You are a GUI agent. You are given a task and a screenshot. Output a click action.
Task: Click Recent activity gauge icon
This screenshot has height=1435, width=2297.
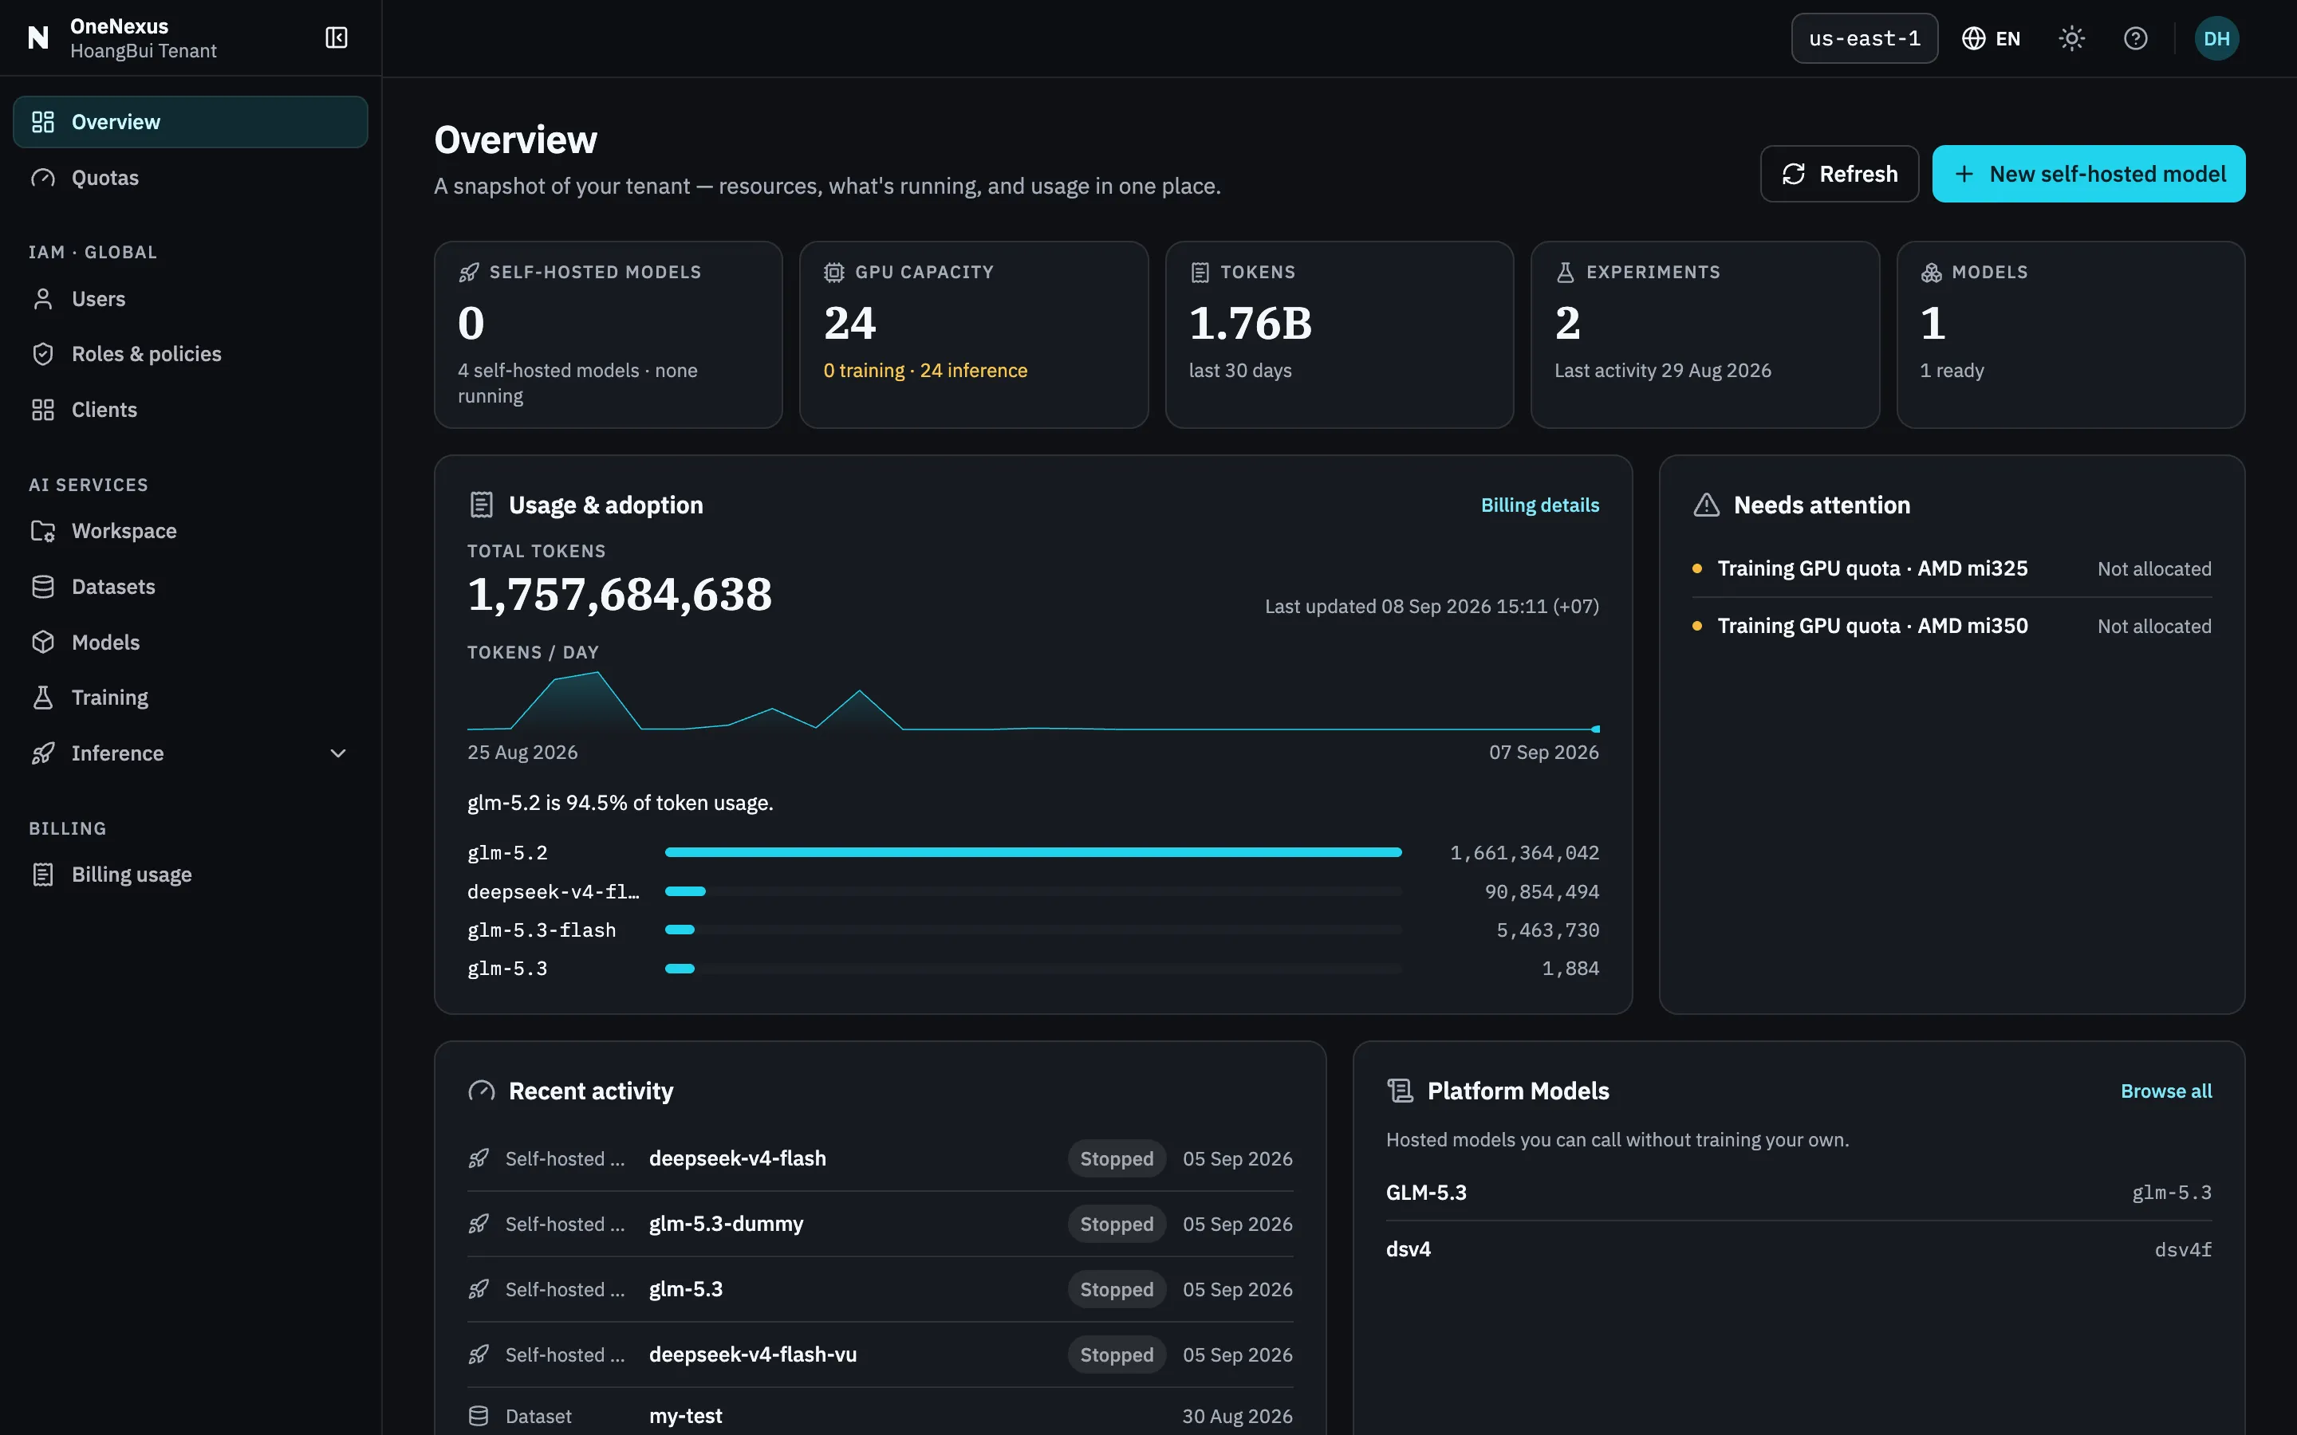tap(481, 1091)
